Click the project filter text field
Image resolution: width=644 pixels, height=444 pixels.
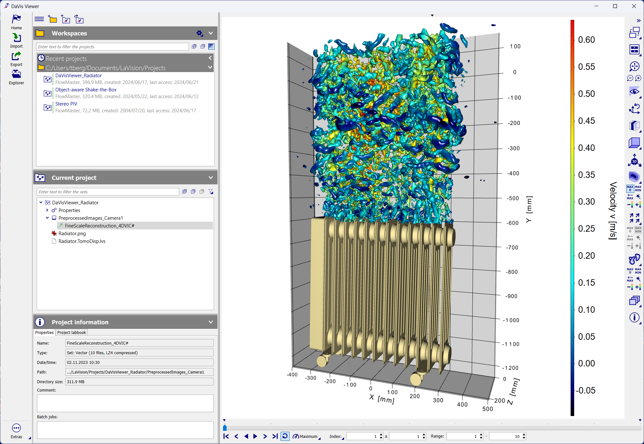112,47
